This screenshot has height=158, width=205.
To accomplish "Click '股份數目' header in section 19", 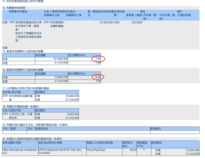I will tap(155, 128).
